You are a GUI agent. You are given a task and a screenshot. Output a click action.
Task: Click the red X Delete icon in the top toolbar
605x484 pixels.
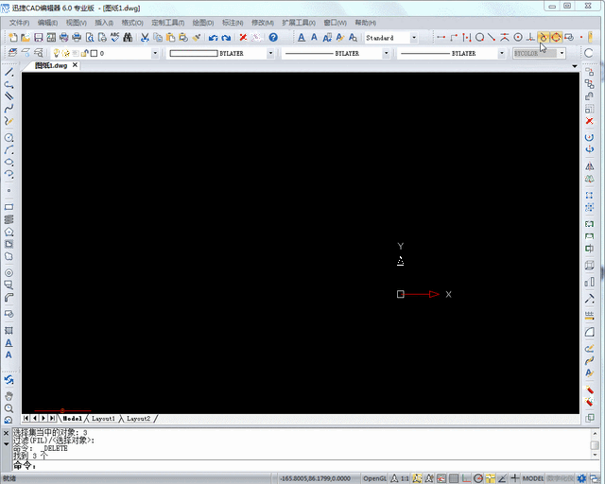click(x=243, y=38)
